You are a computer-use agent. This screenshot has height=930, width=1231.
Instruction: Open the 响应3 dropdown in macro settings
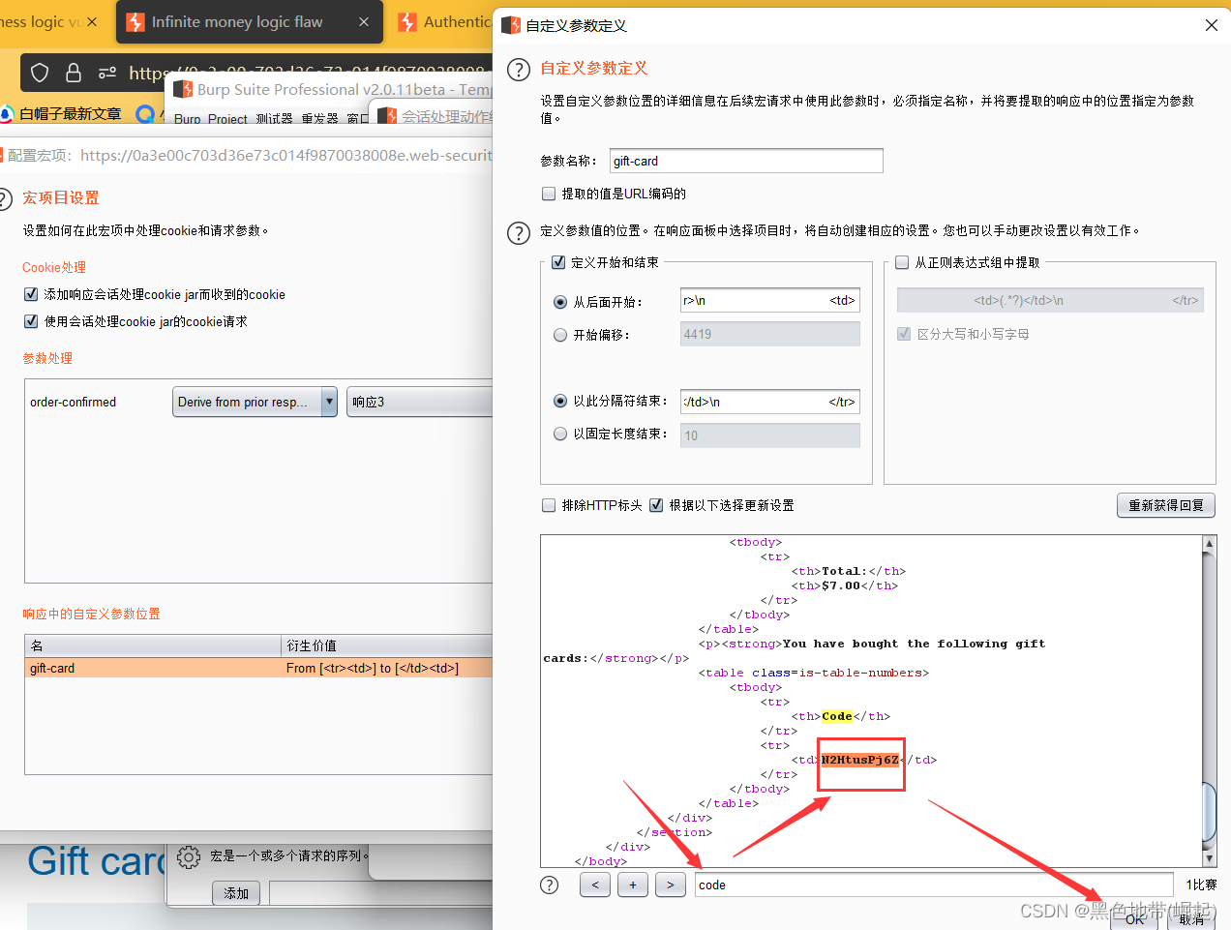coord(419,402)
